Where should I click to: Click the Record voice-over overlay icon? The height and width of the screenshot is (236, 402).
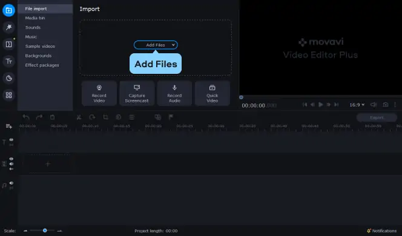coord(158,117)
